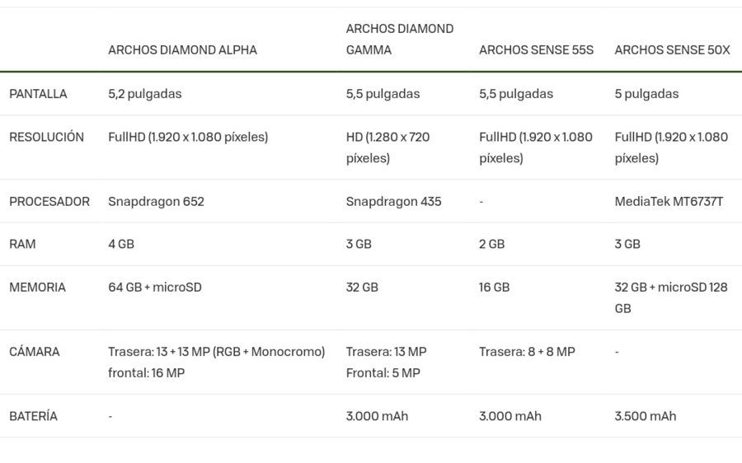Click the Snapdragon 435 cell
The height and width of the screenshot is (463, 742).
click(x=393, y=202)
